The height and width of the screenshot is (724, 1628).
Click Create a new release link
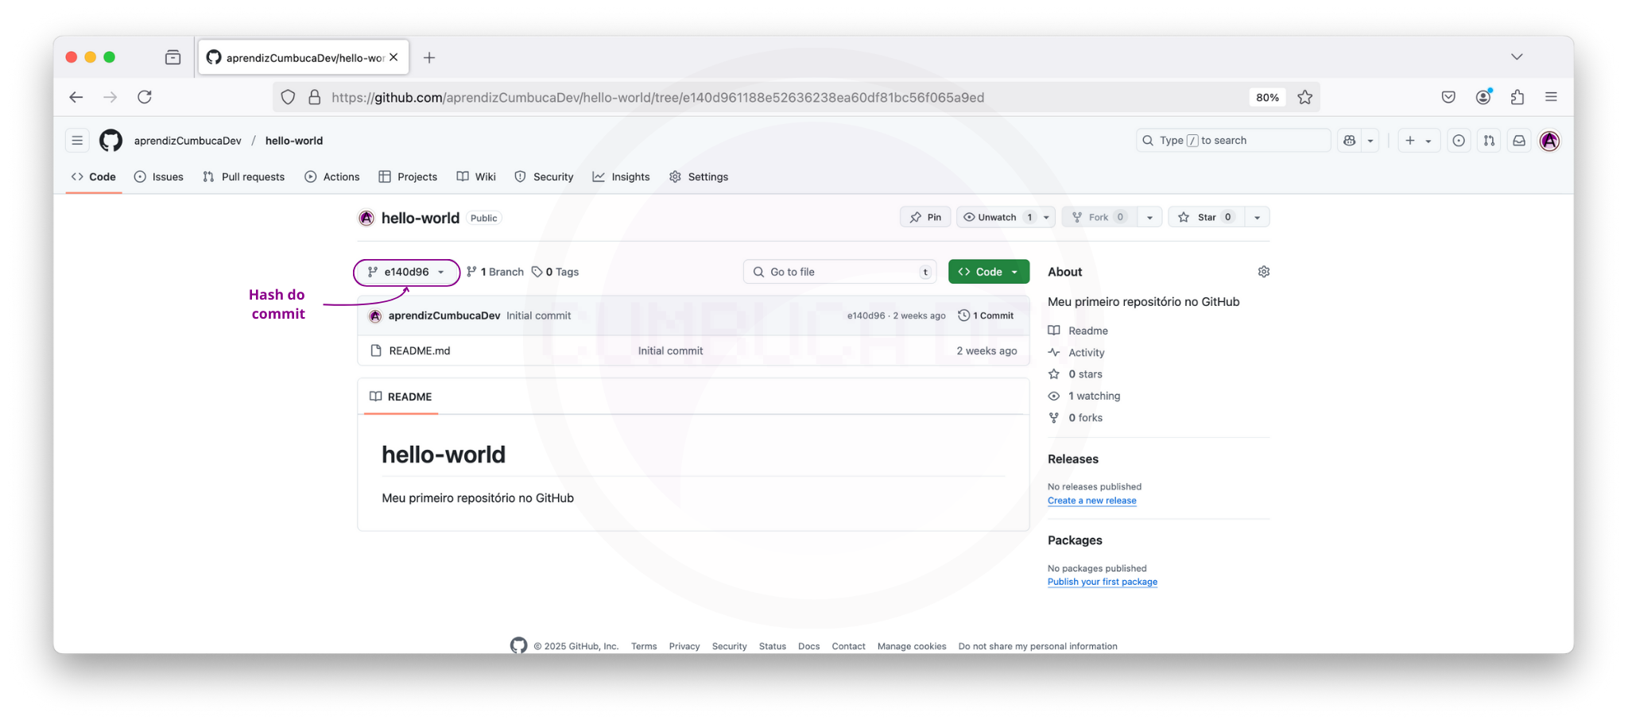(1091, 501)
